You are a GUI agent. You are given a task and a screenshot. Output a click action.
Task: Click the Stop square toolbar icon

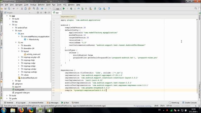click(x=86, y=8)
